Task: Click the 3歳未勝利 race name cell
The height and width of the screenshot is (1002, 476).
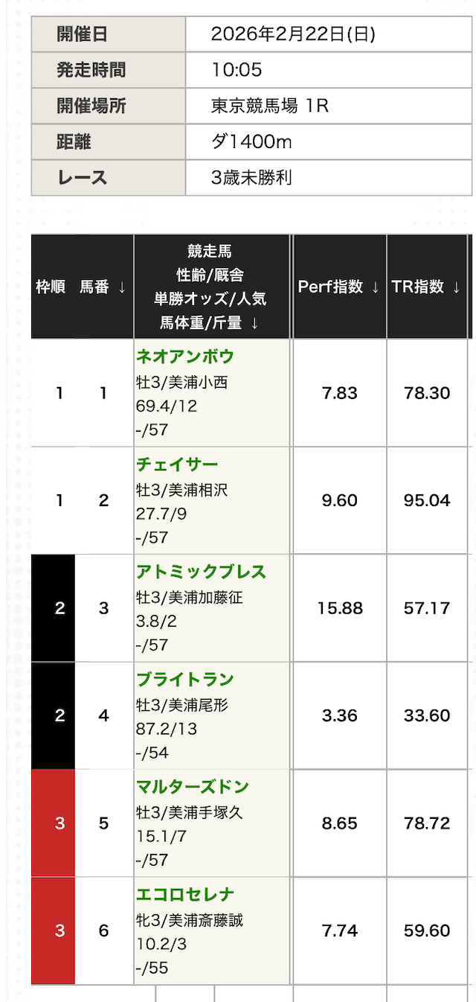Action: click(251, 177)
